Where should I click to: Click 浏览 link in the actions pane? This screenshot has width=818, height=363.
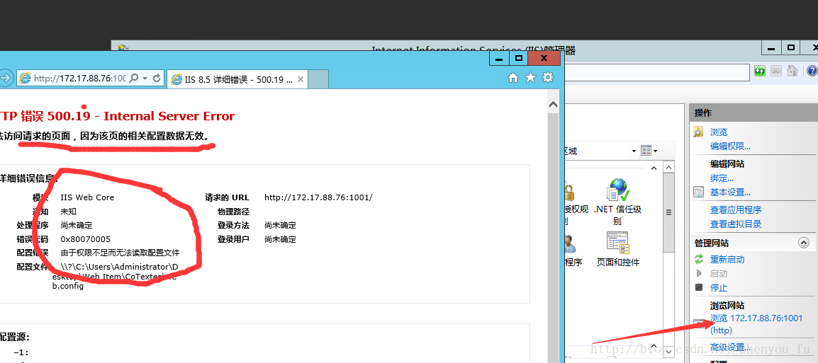point(718,132)
